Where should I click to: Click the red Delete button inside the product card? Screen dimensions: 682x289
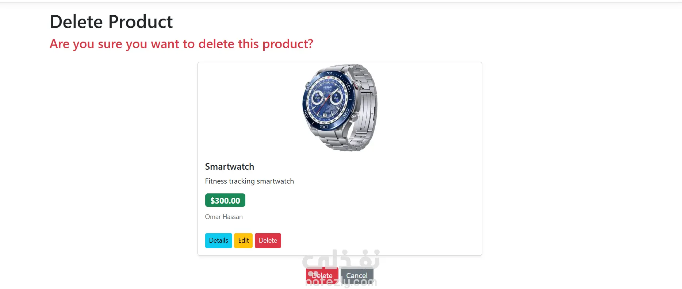268,240
